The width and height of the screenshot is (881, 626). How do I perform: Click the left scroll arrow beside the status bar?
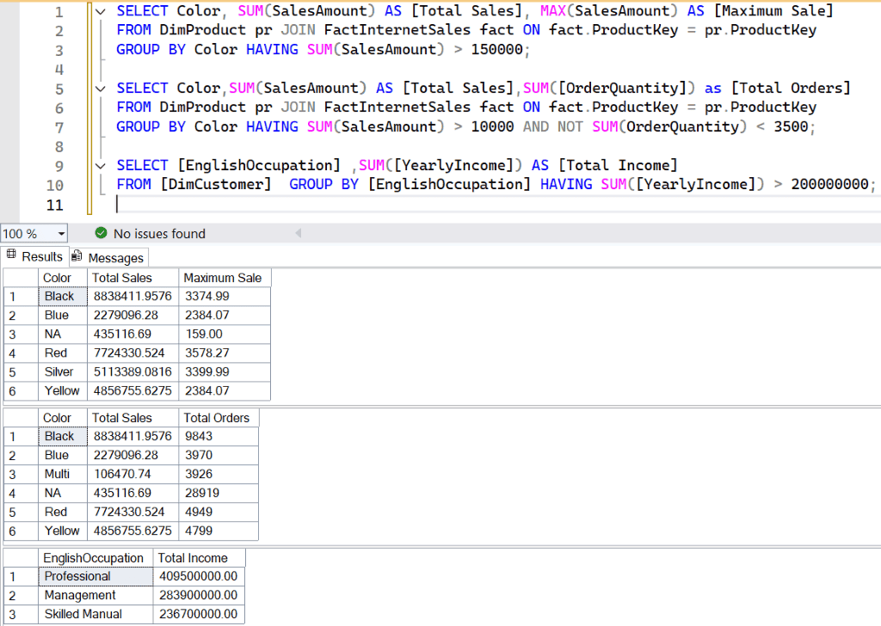pyautogui.click(x=298, y=233)
